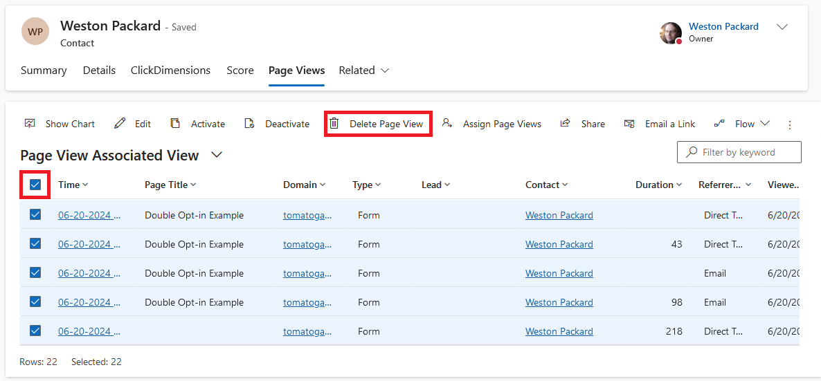Viewport: 821px width, 381px height.
Task: Open the Weston Packard owner link
Action: tap(723, 26)
